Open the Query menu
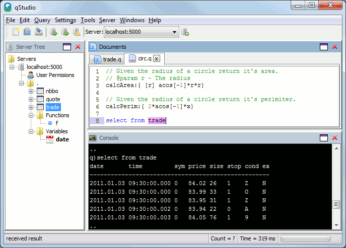The width and height of the screenshot is (346, 248). click(x=42, y=20)
